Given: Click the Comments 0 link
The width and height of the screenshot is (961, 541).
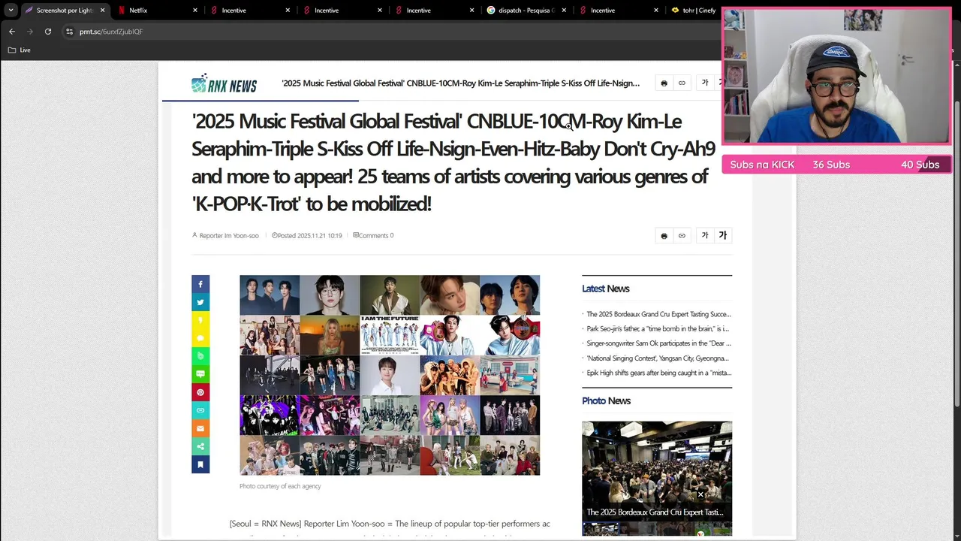Looking at the screenshot, I should [373, 235].
